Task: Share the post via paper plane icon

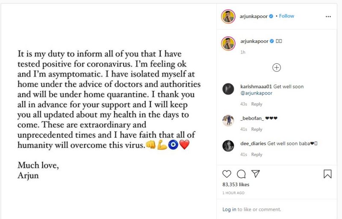Action: pyautogui.click(x=255, y=174)
